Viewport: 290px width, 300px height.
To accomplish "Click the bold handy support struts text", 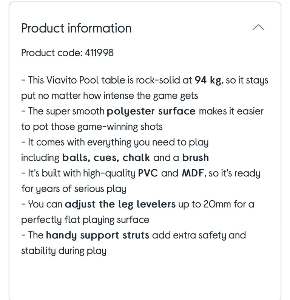I will tap(97, 235).
